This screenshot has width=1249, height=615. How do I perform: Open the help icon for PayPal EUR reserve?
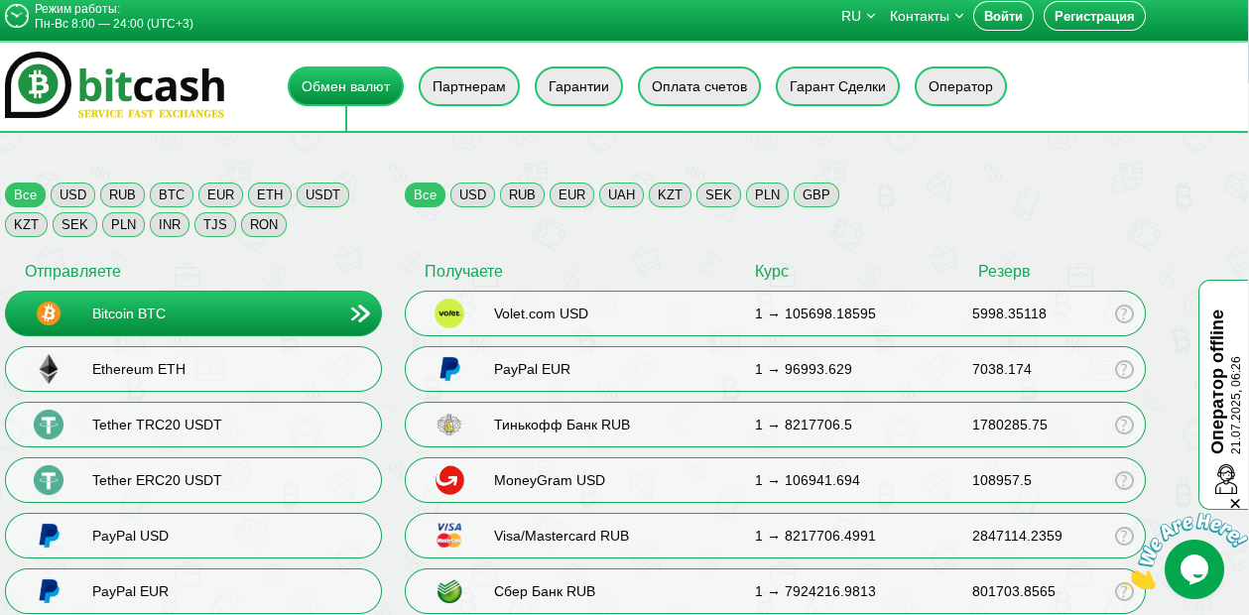tap(1124, 369)
